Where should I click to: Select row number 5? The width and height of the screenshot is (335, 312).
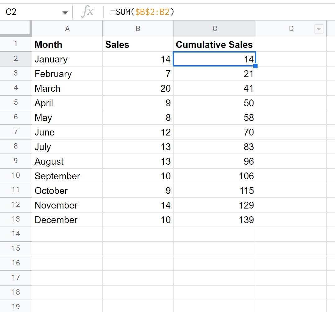click(16, 103)
